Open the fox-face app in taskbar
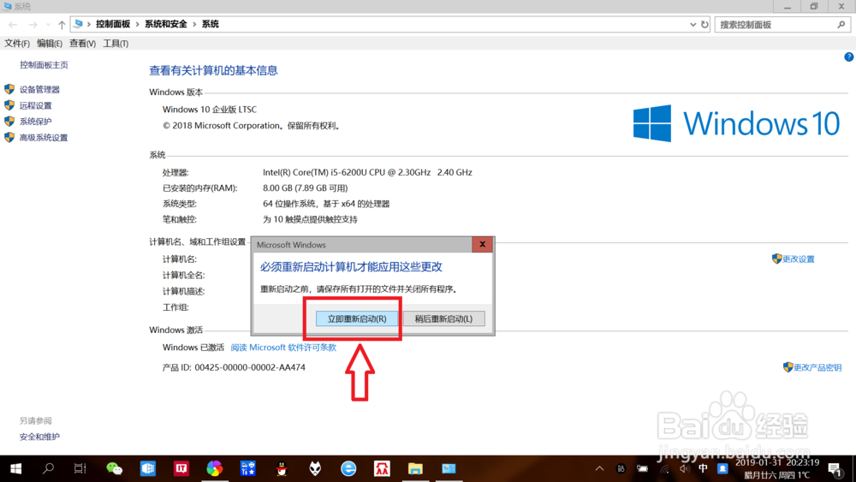Viewport: 856px width, 482px height. 315,468
